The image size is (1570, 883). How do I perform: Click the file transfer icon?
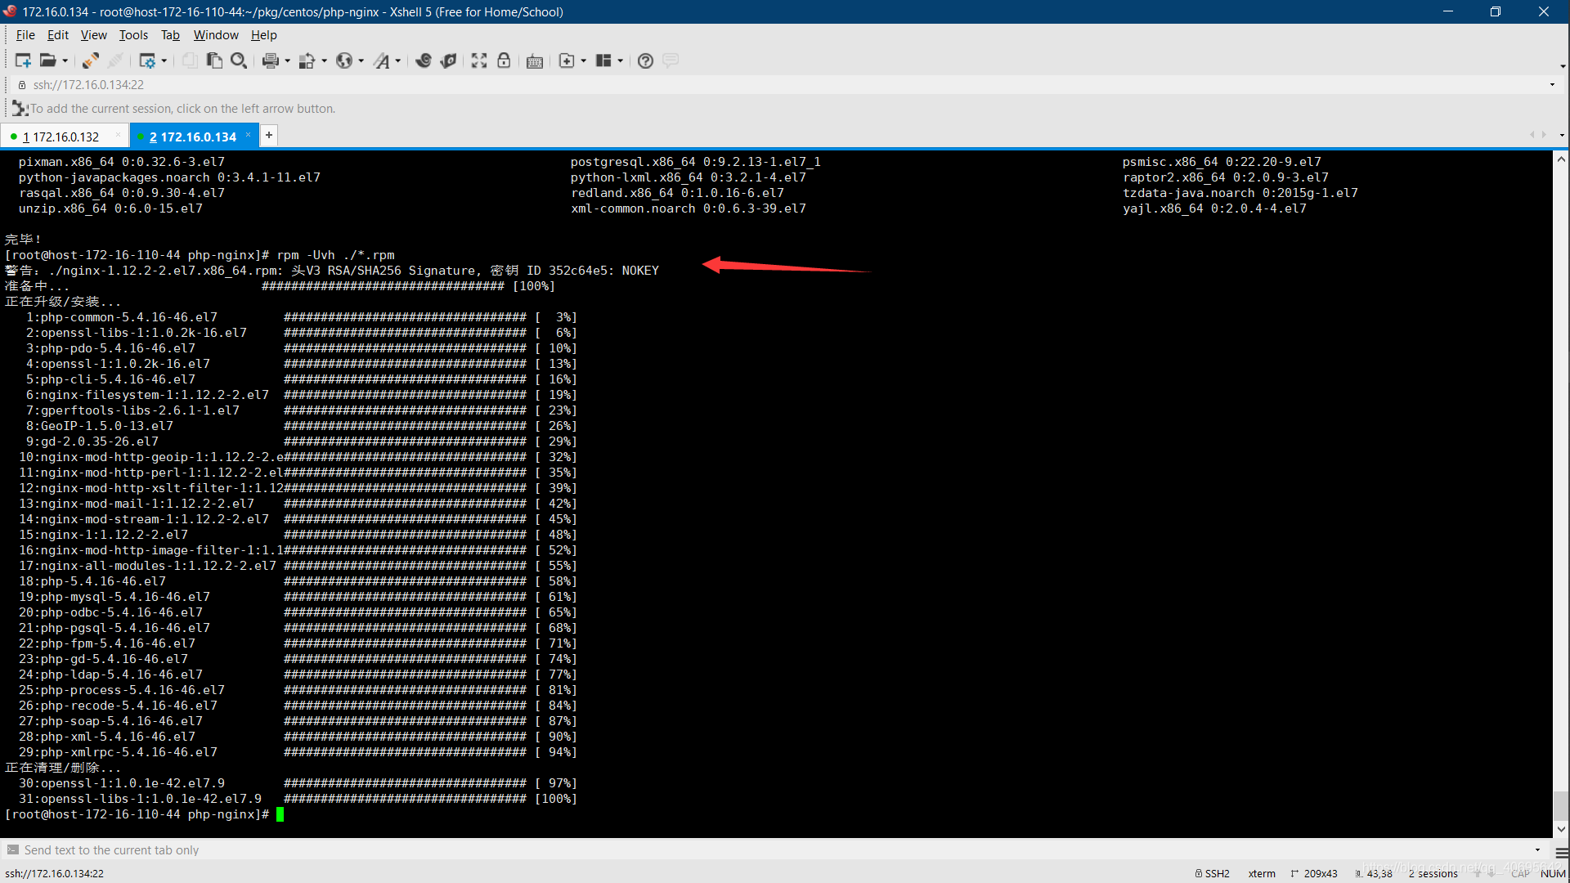point(307,61)
